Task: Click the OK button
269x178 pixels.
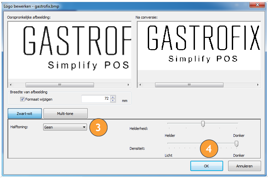Action: point(206,166)
